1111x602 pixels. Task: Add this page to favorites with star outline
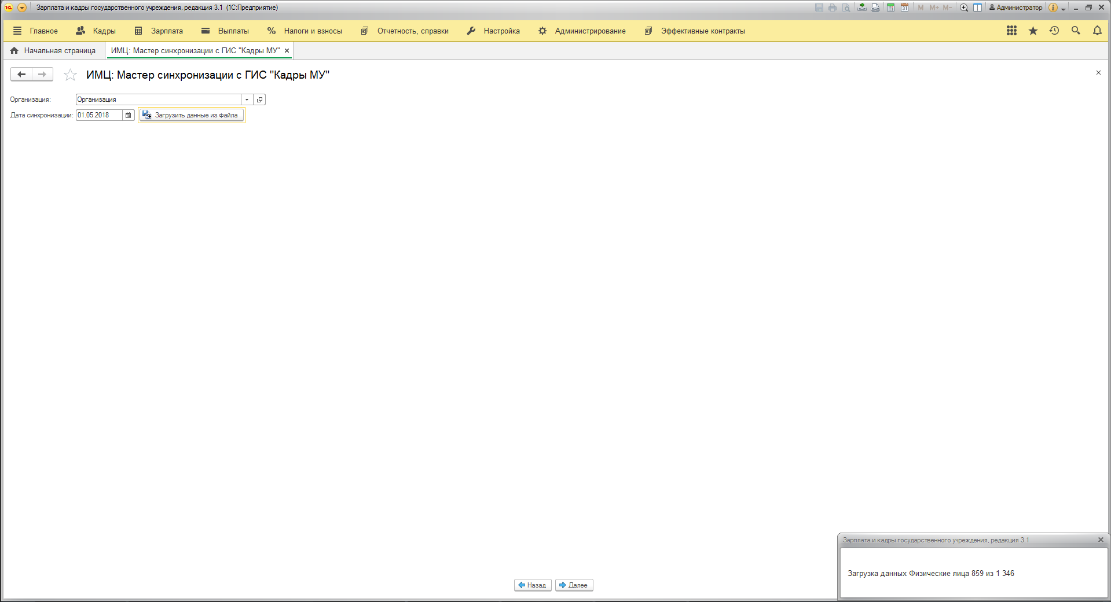point(70,75)
